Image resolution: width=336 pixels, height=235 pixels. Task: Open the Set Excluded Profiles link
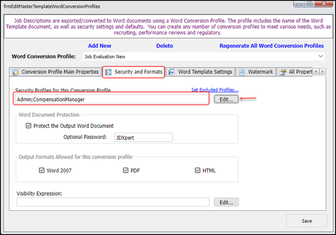[215, 90]
